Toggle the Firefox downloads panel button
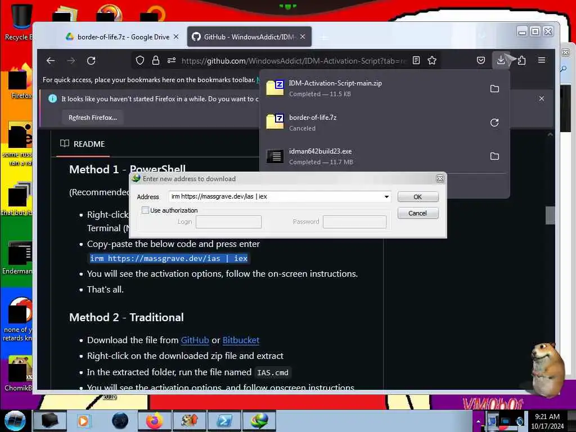The width and height of the screenshot is (576, 432). 501,60
